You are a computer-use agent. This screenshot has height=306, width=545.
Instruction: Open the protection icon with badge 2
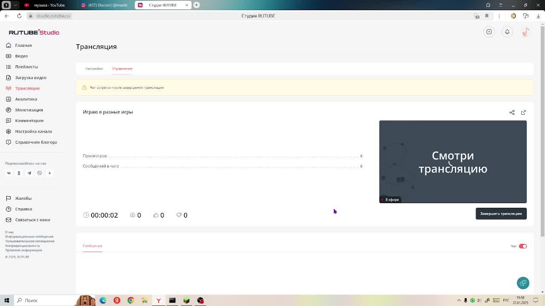click(476, 16)
